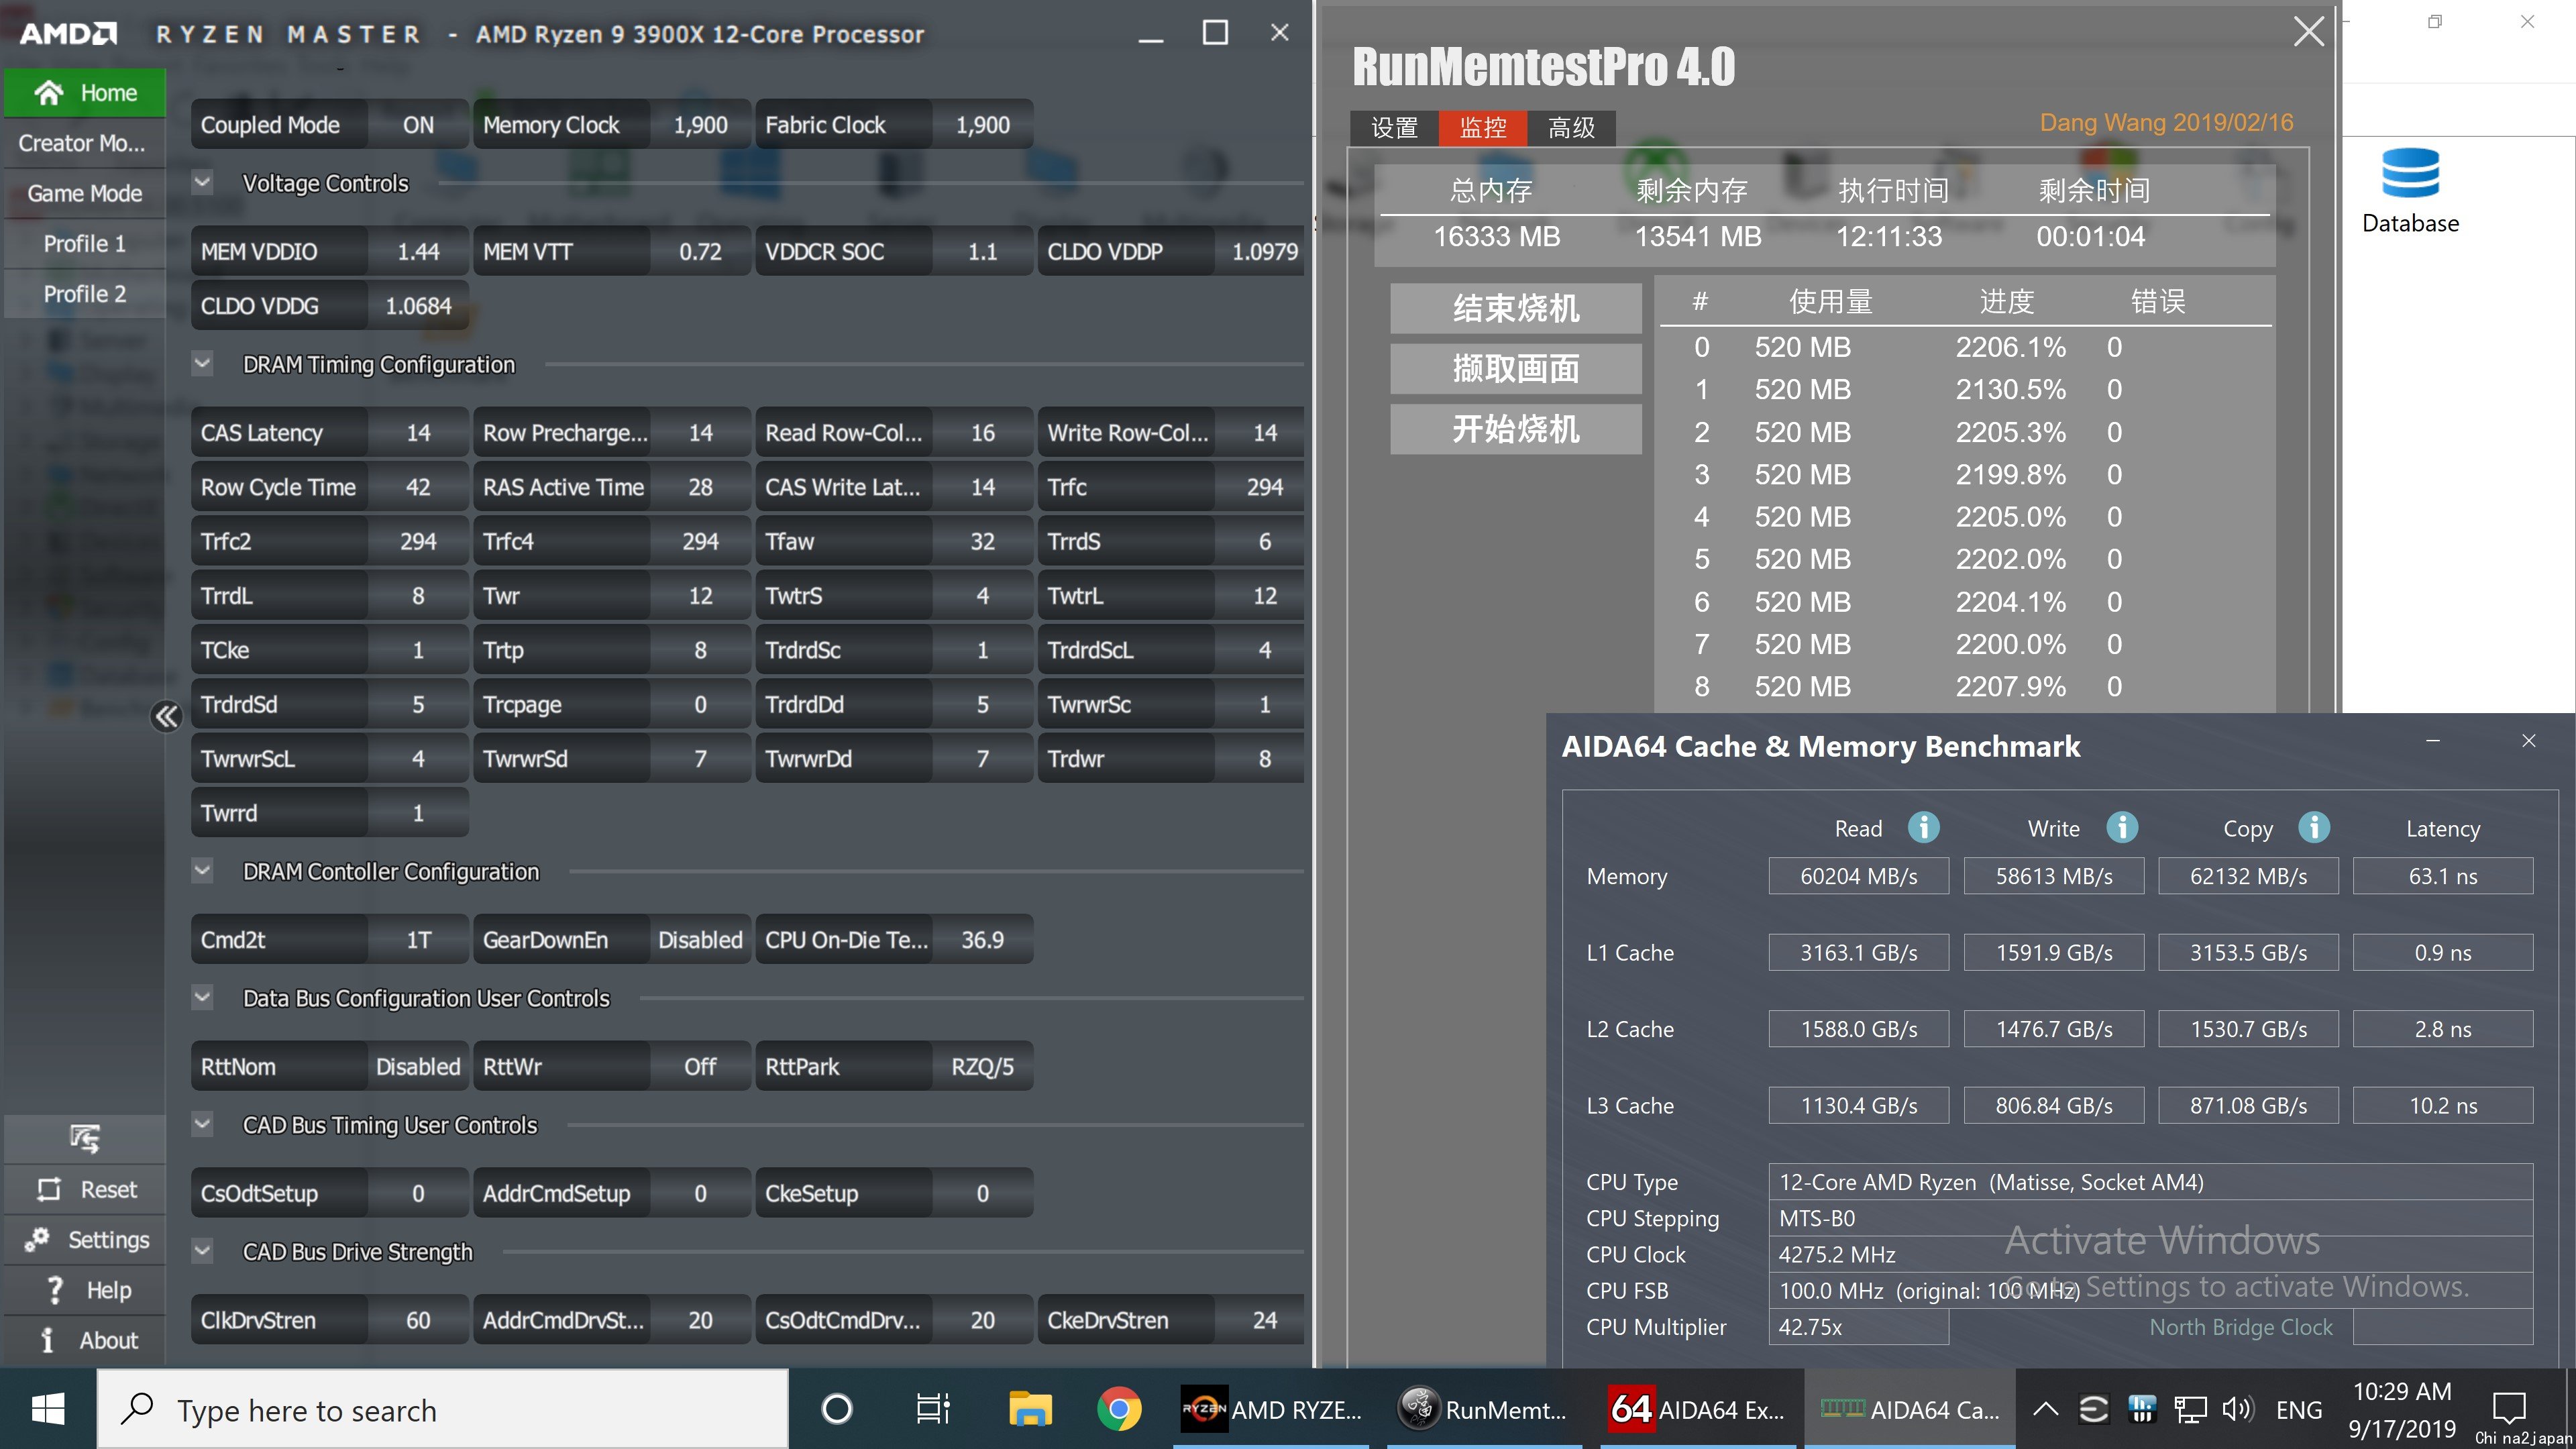Viewport: 2576px width, 1449px height.
Task: Open About in Ryzen Master
Action: (85, 1340)
